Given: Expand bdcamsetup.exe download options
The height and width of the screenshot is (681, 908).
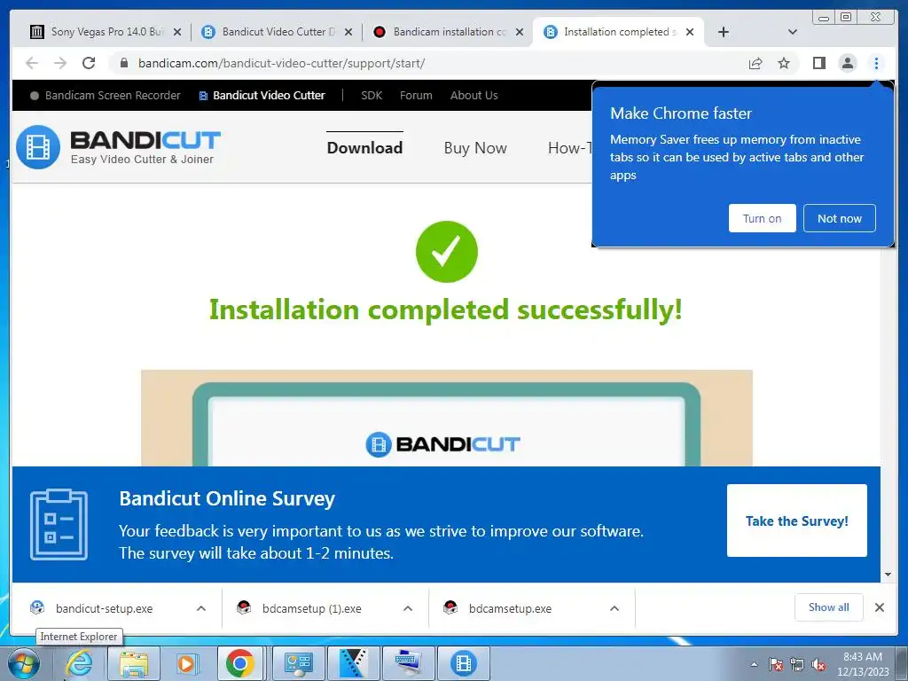Looking at the screenshot, I should coord(614,608).
